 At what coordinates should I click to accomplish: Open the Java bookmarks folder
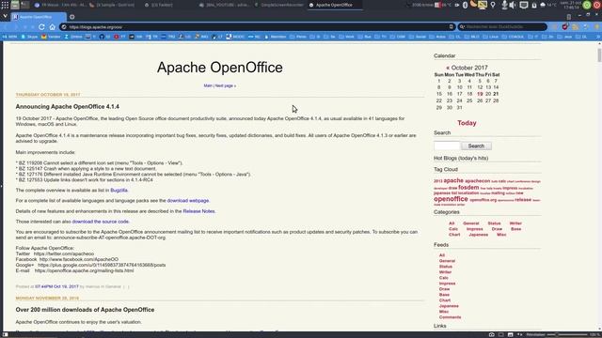click(x=564, y=37)
